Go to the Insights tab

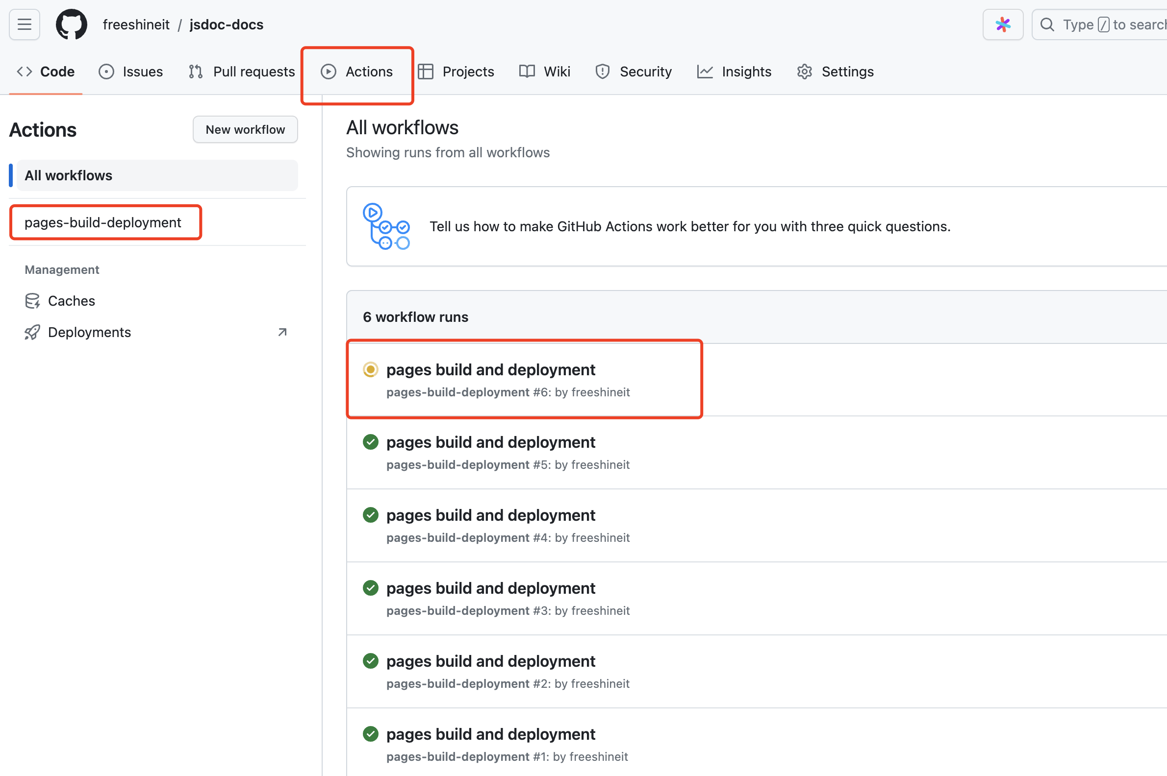(734, 72)
